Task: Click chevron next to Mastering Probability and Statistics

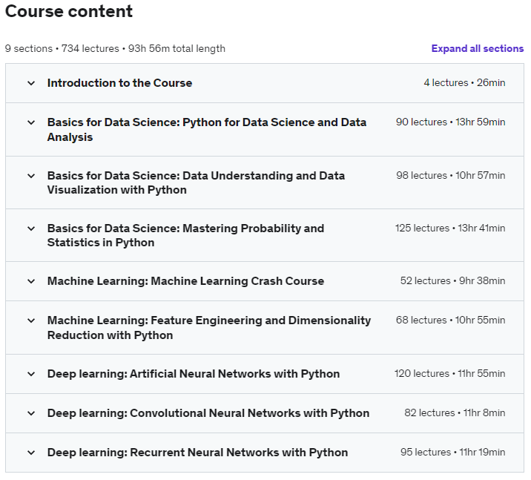Action: pos(31,229)
